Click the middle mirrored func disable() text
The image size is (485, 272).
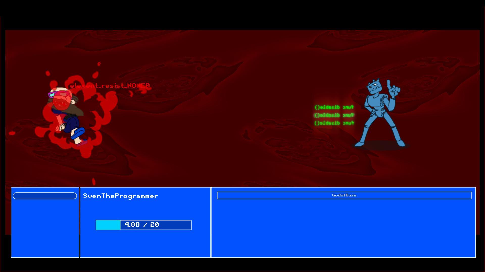click(334, 115)
